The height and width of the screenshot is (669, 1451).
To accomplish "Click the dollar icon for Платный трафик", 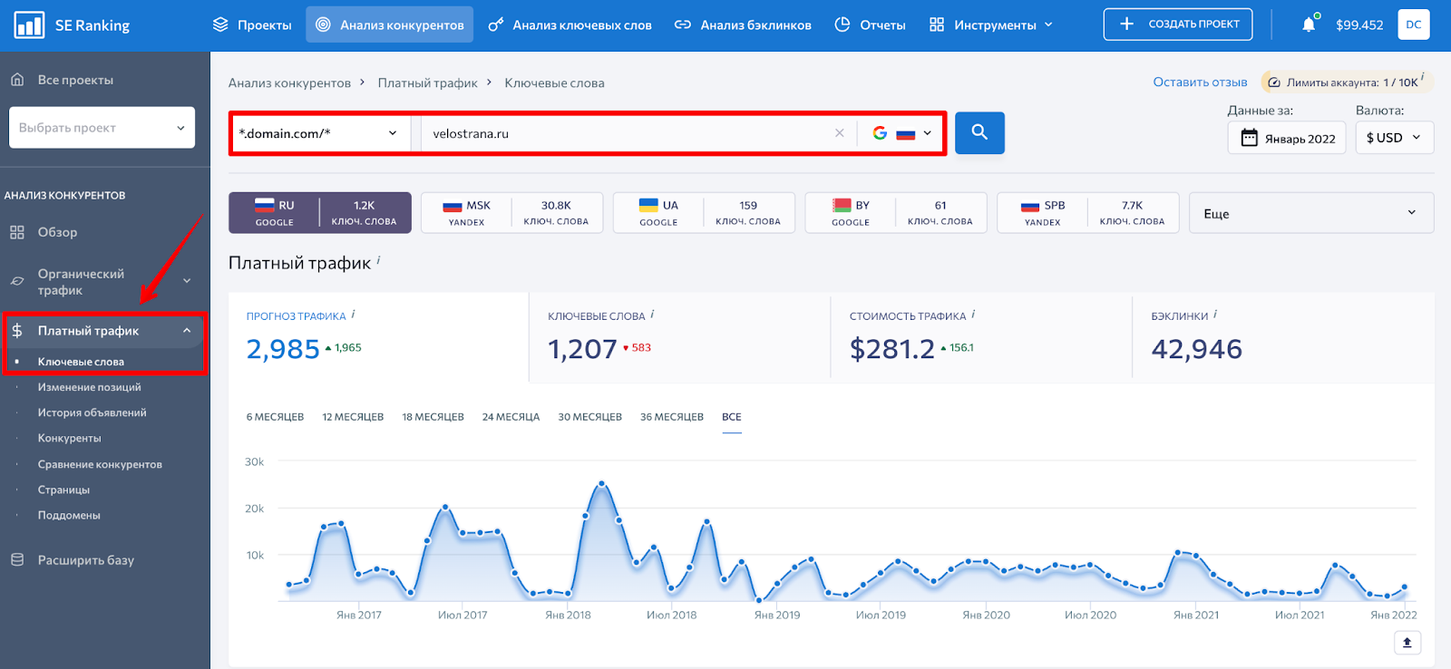I will pyautogui.click(x=17, y=331).
